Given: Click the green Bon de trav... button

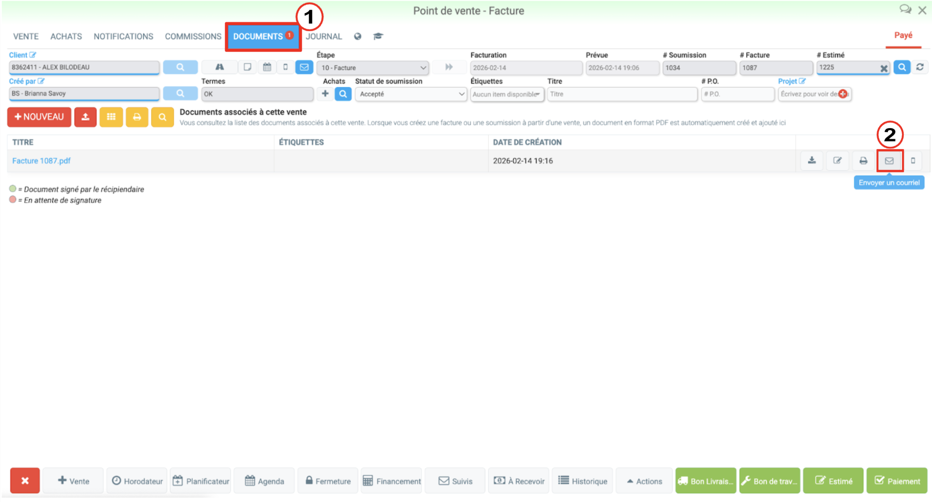Looking at the screenshot, I should coord(769,481).
